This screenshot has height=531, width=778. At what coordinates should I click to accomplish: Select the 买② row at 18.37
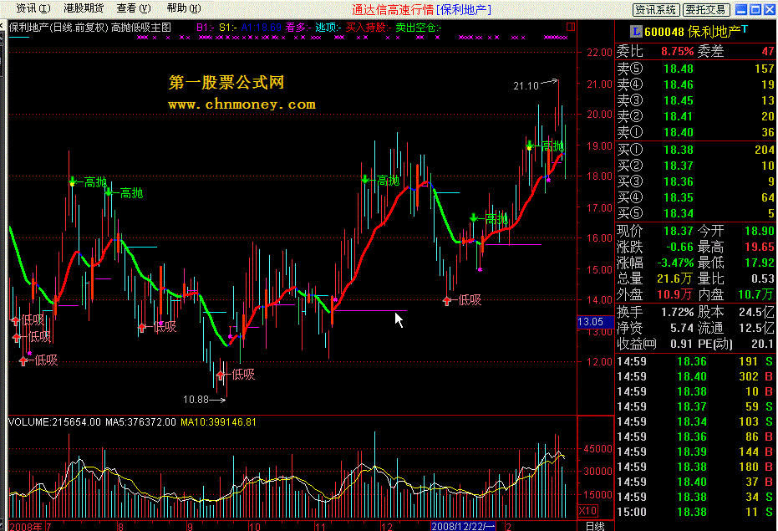[x=695, y=166]
